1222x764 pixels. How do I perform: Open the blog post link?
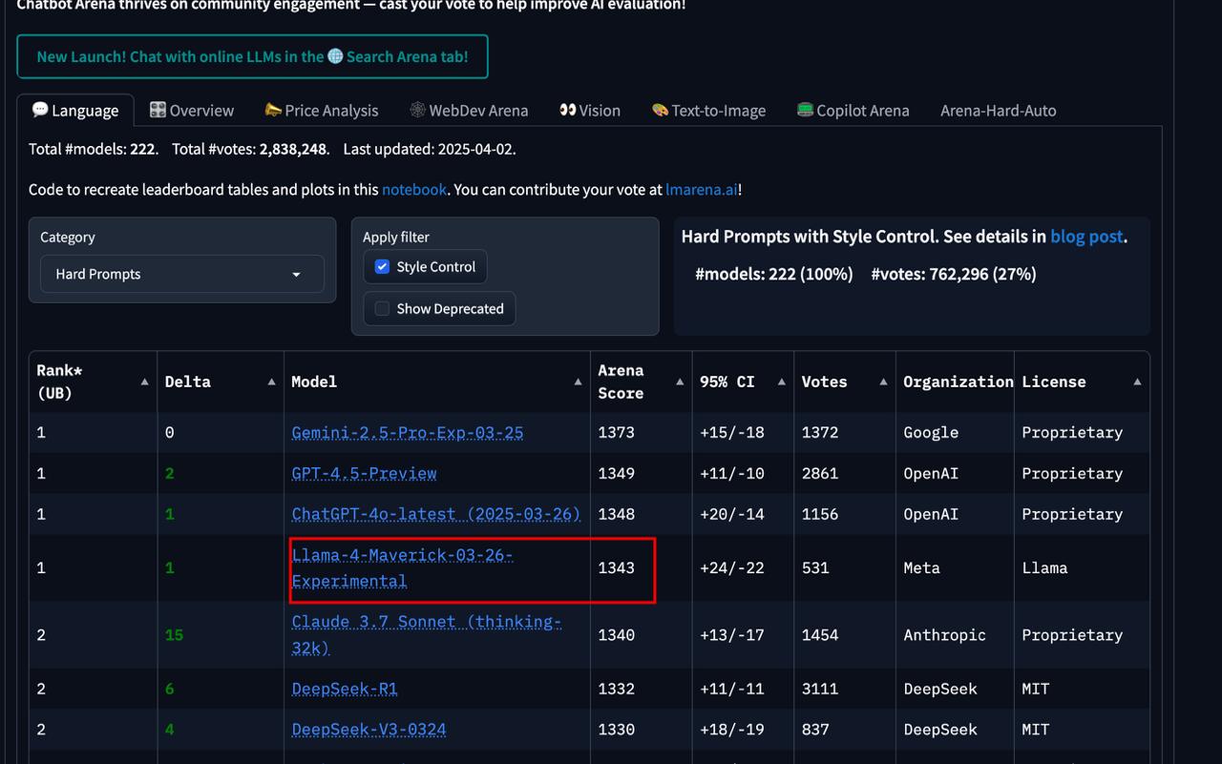click(1086, 237)
